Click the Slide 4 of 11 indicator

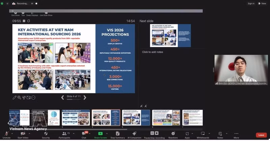(x=74, y=96)
